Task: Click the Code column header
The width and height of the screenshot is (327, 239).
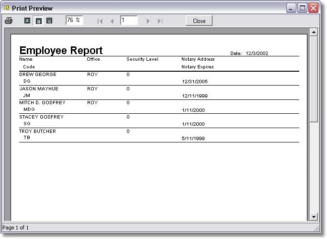Action: (29, 67)
